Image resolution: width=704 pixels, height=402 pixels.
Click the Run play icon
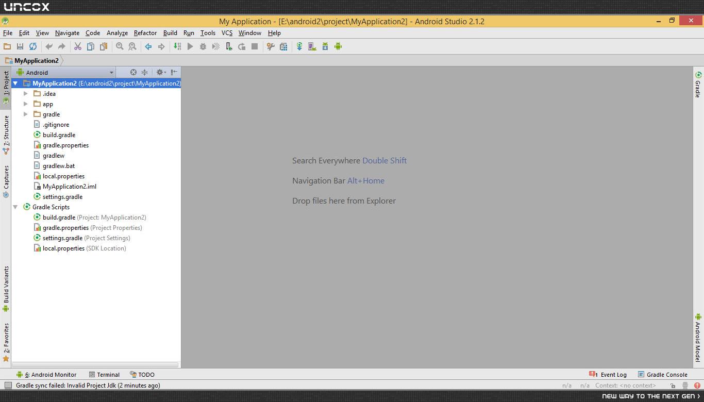coord(190,46)
